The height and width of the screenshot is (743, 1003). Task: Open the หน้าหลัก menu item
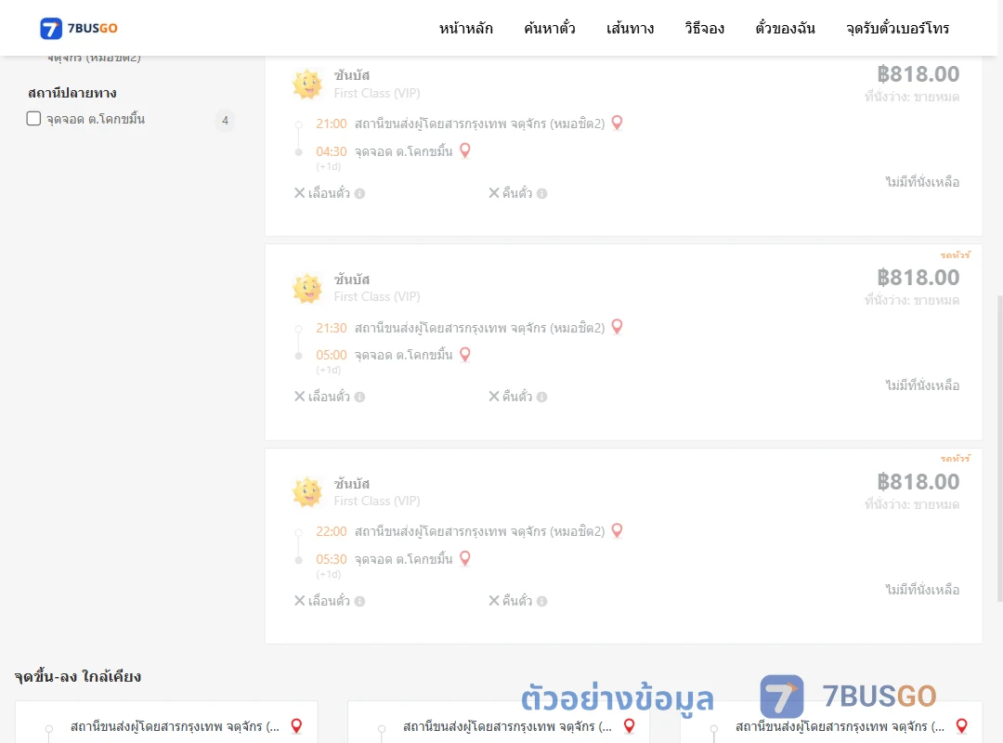(465, 28)
